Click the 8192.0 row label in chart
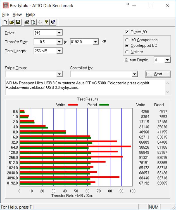The width and height of the screenshot is (176, 210). (x=12, y=183)
